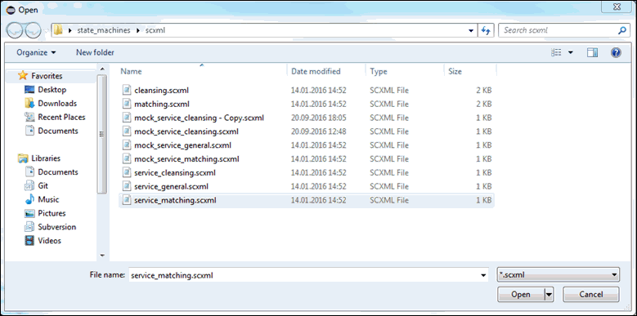
Task: Go to the state_machines breadcrumb folder
Action: coord(104,30)
